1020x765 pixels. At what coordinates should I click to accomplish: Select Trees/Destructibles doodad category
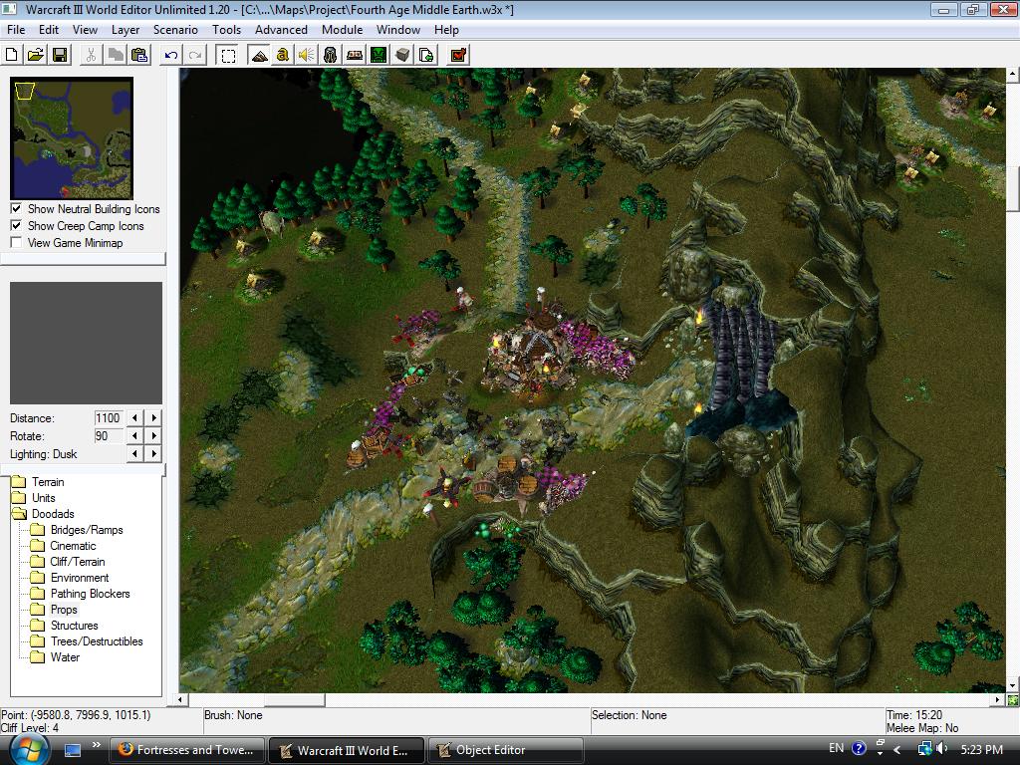pos(97,641)
